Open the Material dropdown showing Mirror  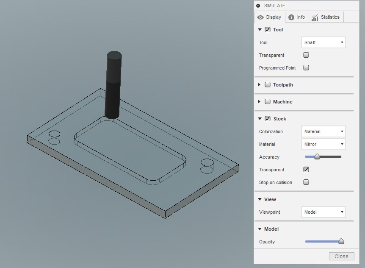324,144
